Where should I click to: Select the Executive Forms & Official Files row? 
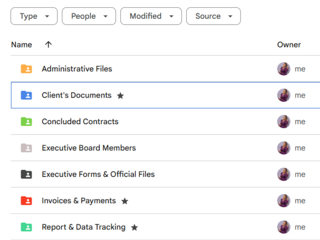165,174
